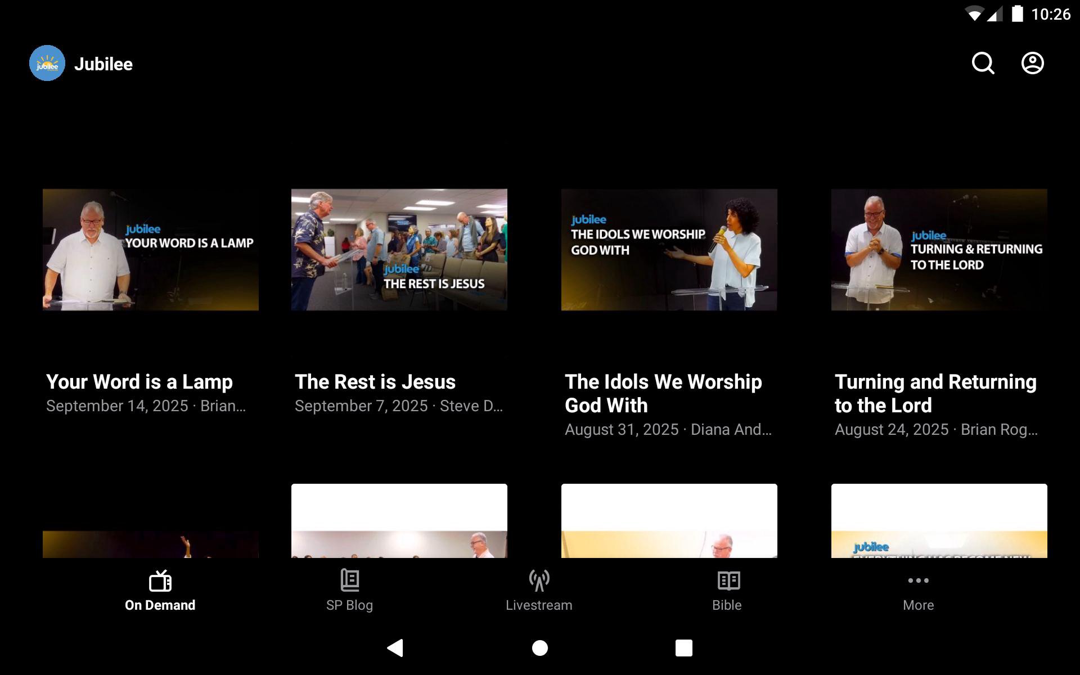The image size is (1080, 675).
Task: Play the Idols We Worship thumbnail
Action: click(669, 250)
